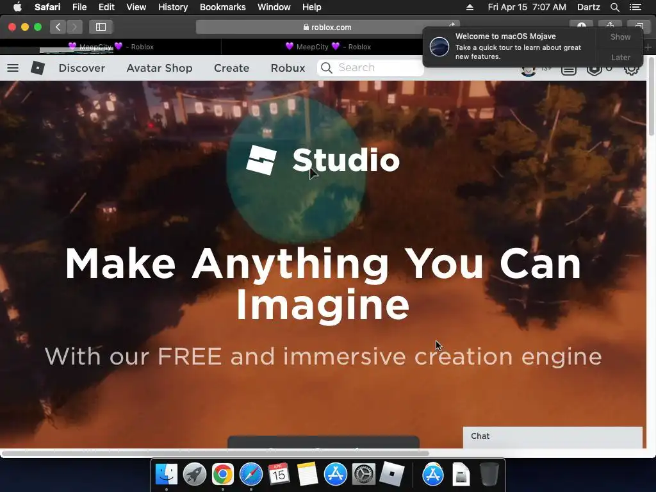Expand the Chat panel
656x492 pixels.
[552, 437]
